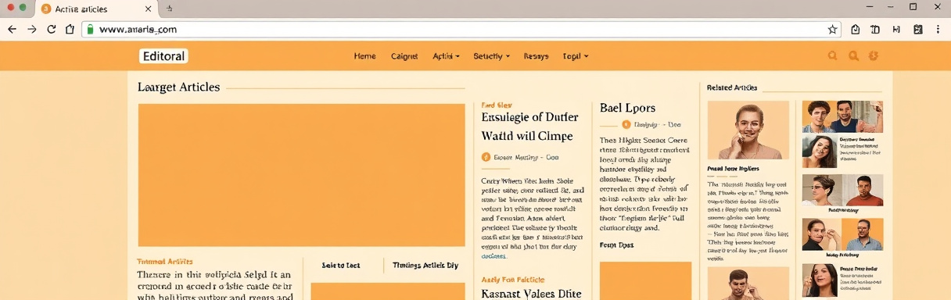
Task: Open a new browser tab
Action: coord(170,8)
